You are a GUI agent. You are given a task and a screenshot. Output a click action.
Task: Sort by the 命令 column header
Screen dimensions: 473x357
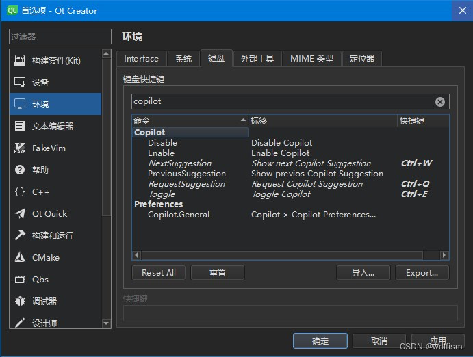(x=190, y=121)
